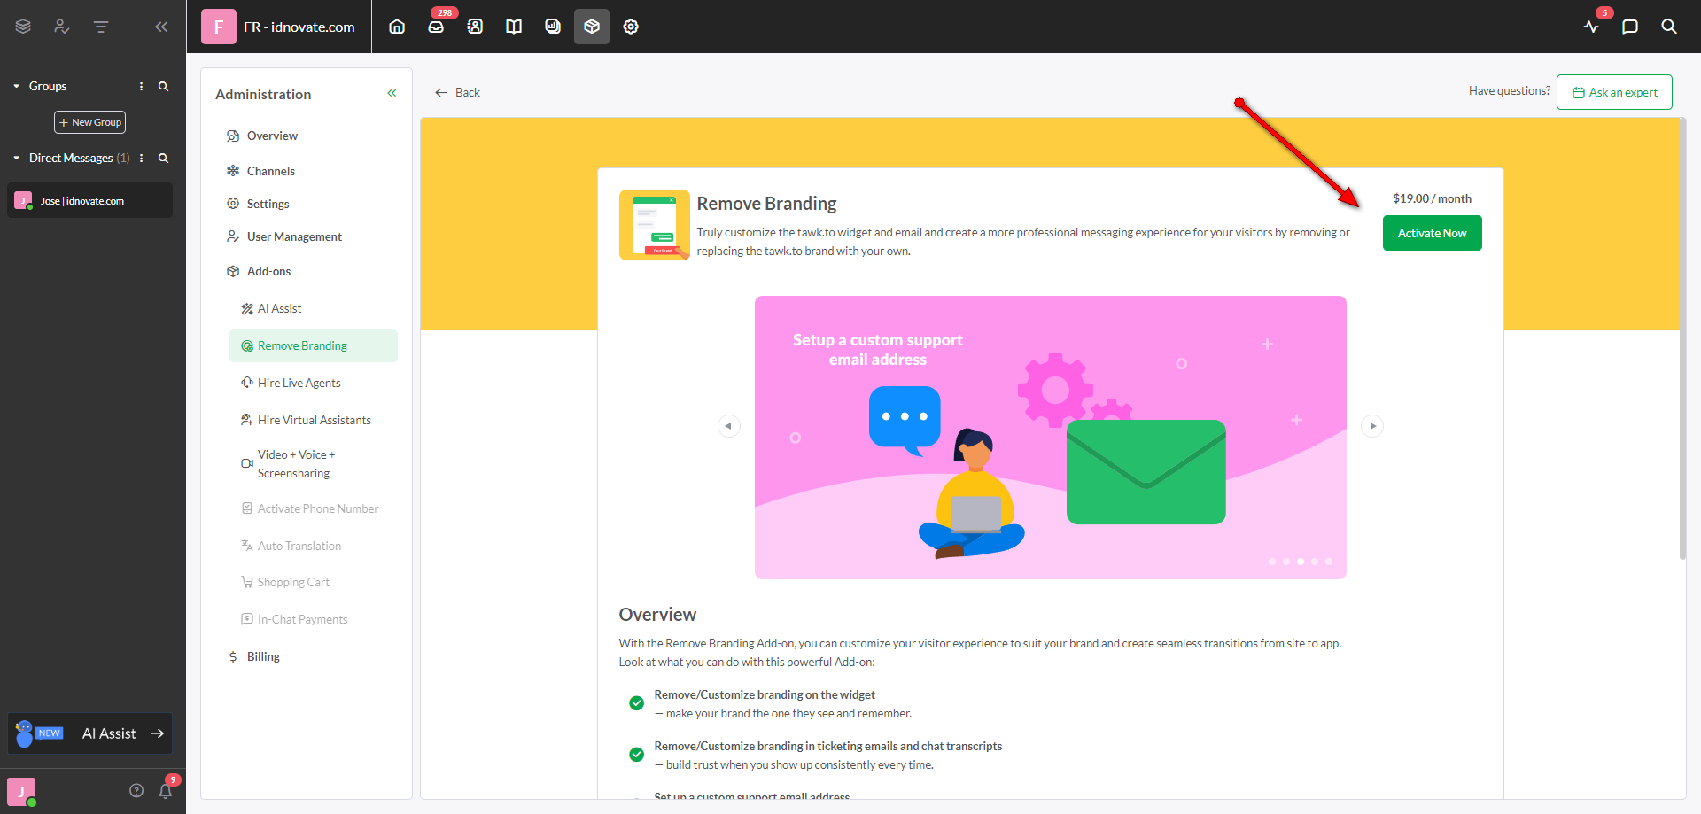Click the filter lines icon in left sidebar
This screenshot has height=814, width=1701.
tap(101, 27)
